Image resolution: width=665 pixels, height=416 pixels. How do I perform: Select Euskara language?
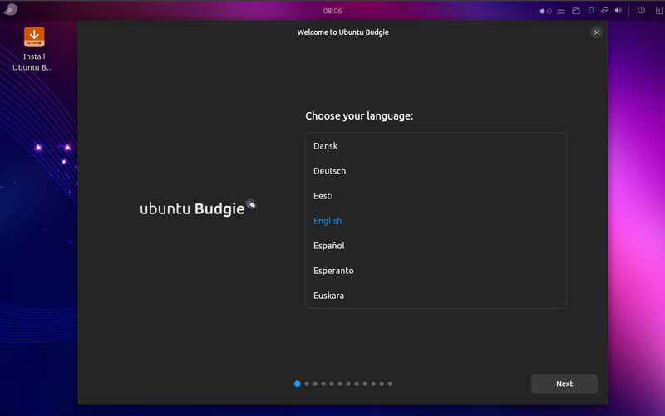tap(436, 296)
